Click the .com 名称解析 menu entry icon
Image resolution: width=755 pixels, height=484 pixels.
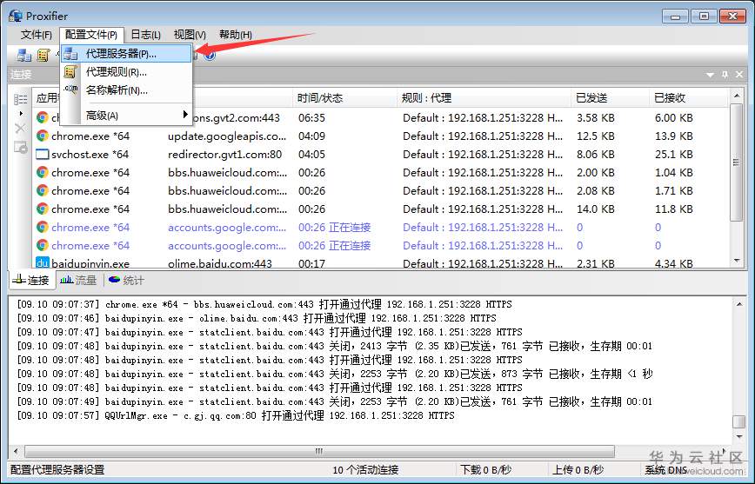tap(70, 90)
